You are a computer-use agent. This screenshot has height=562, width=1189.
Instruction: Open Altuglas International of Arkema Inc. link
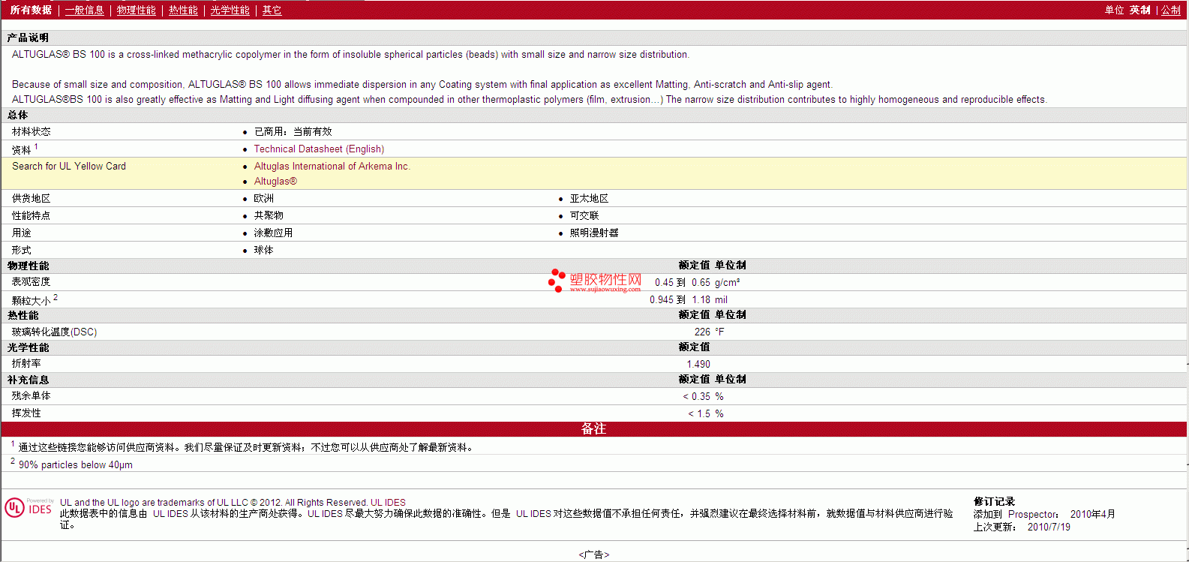(332, 167)
